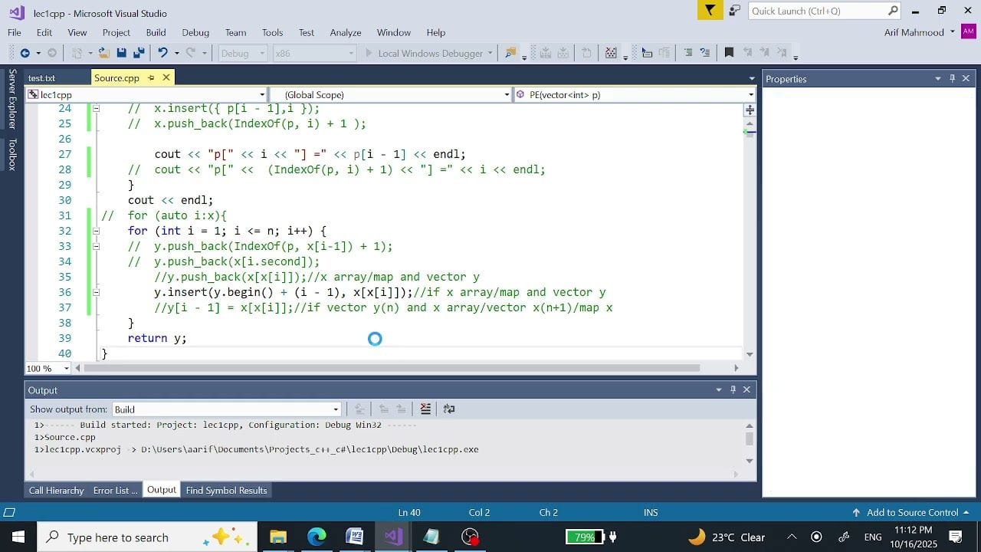Undo the last edit
981x552 pixels.
pyautogui.click(x=162, y=53)
